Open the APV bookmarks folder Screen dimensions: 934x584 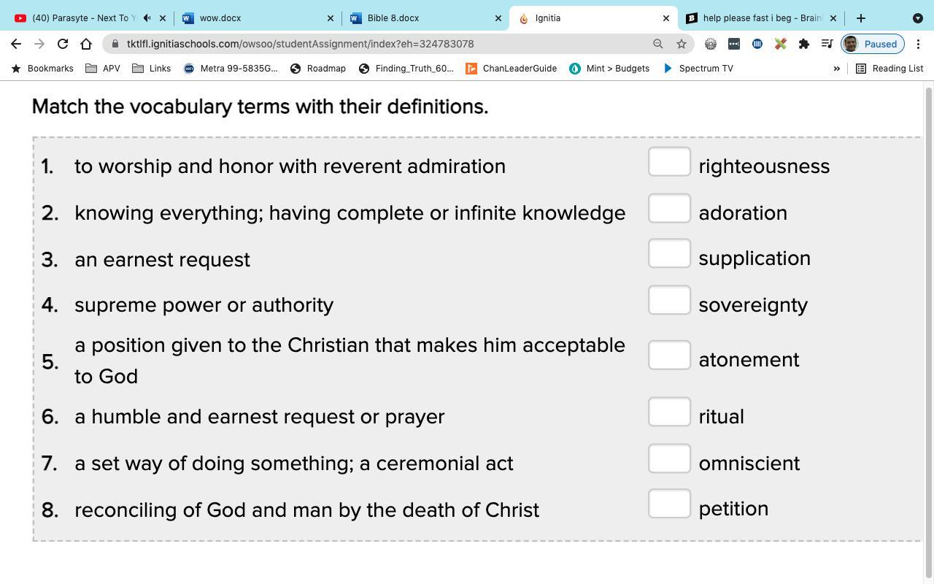(x=103, y=69)
